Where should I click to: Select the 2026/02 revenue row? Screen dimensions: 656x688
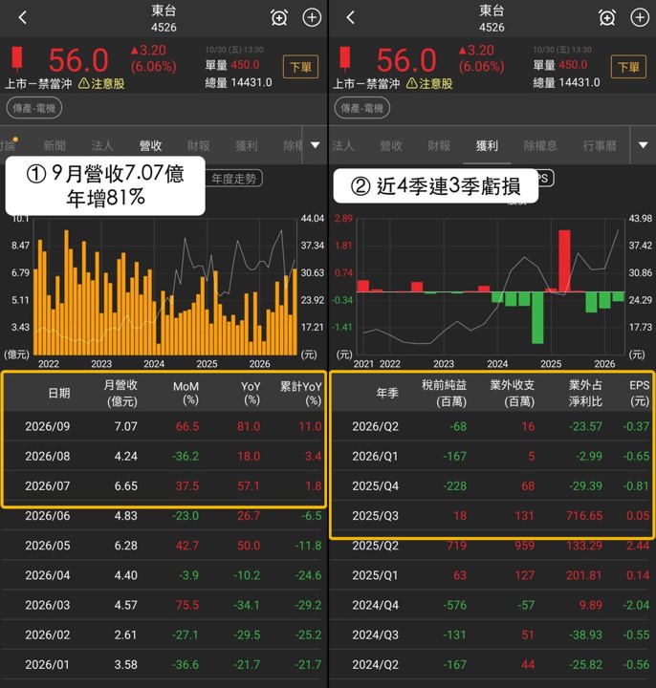(164, 634)
